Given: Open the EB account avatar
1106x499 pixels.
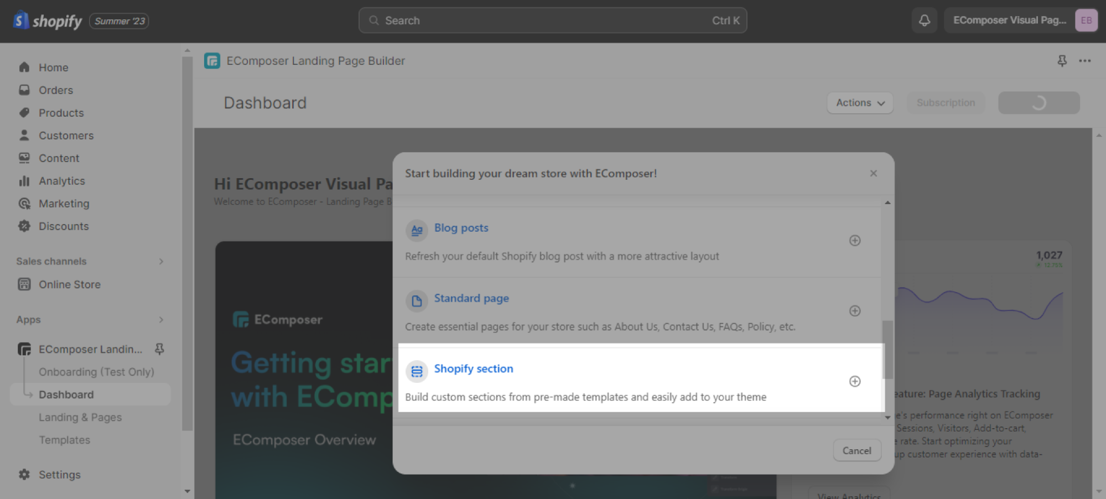Looking at the screenshot, I should (1086, 20).
